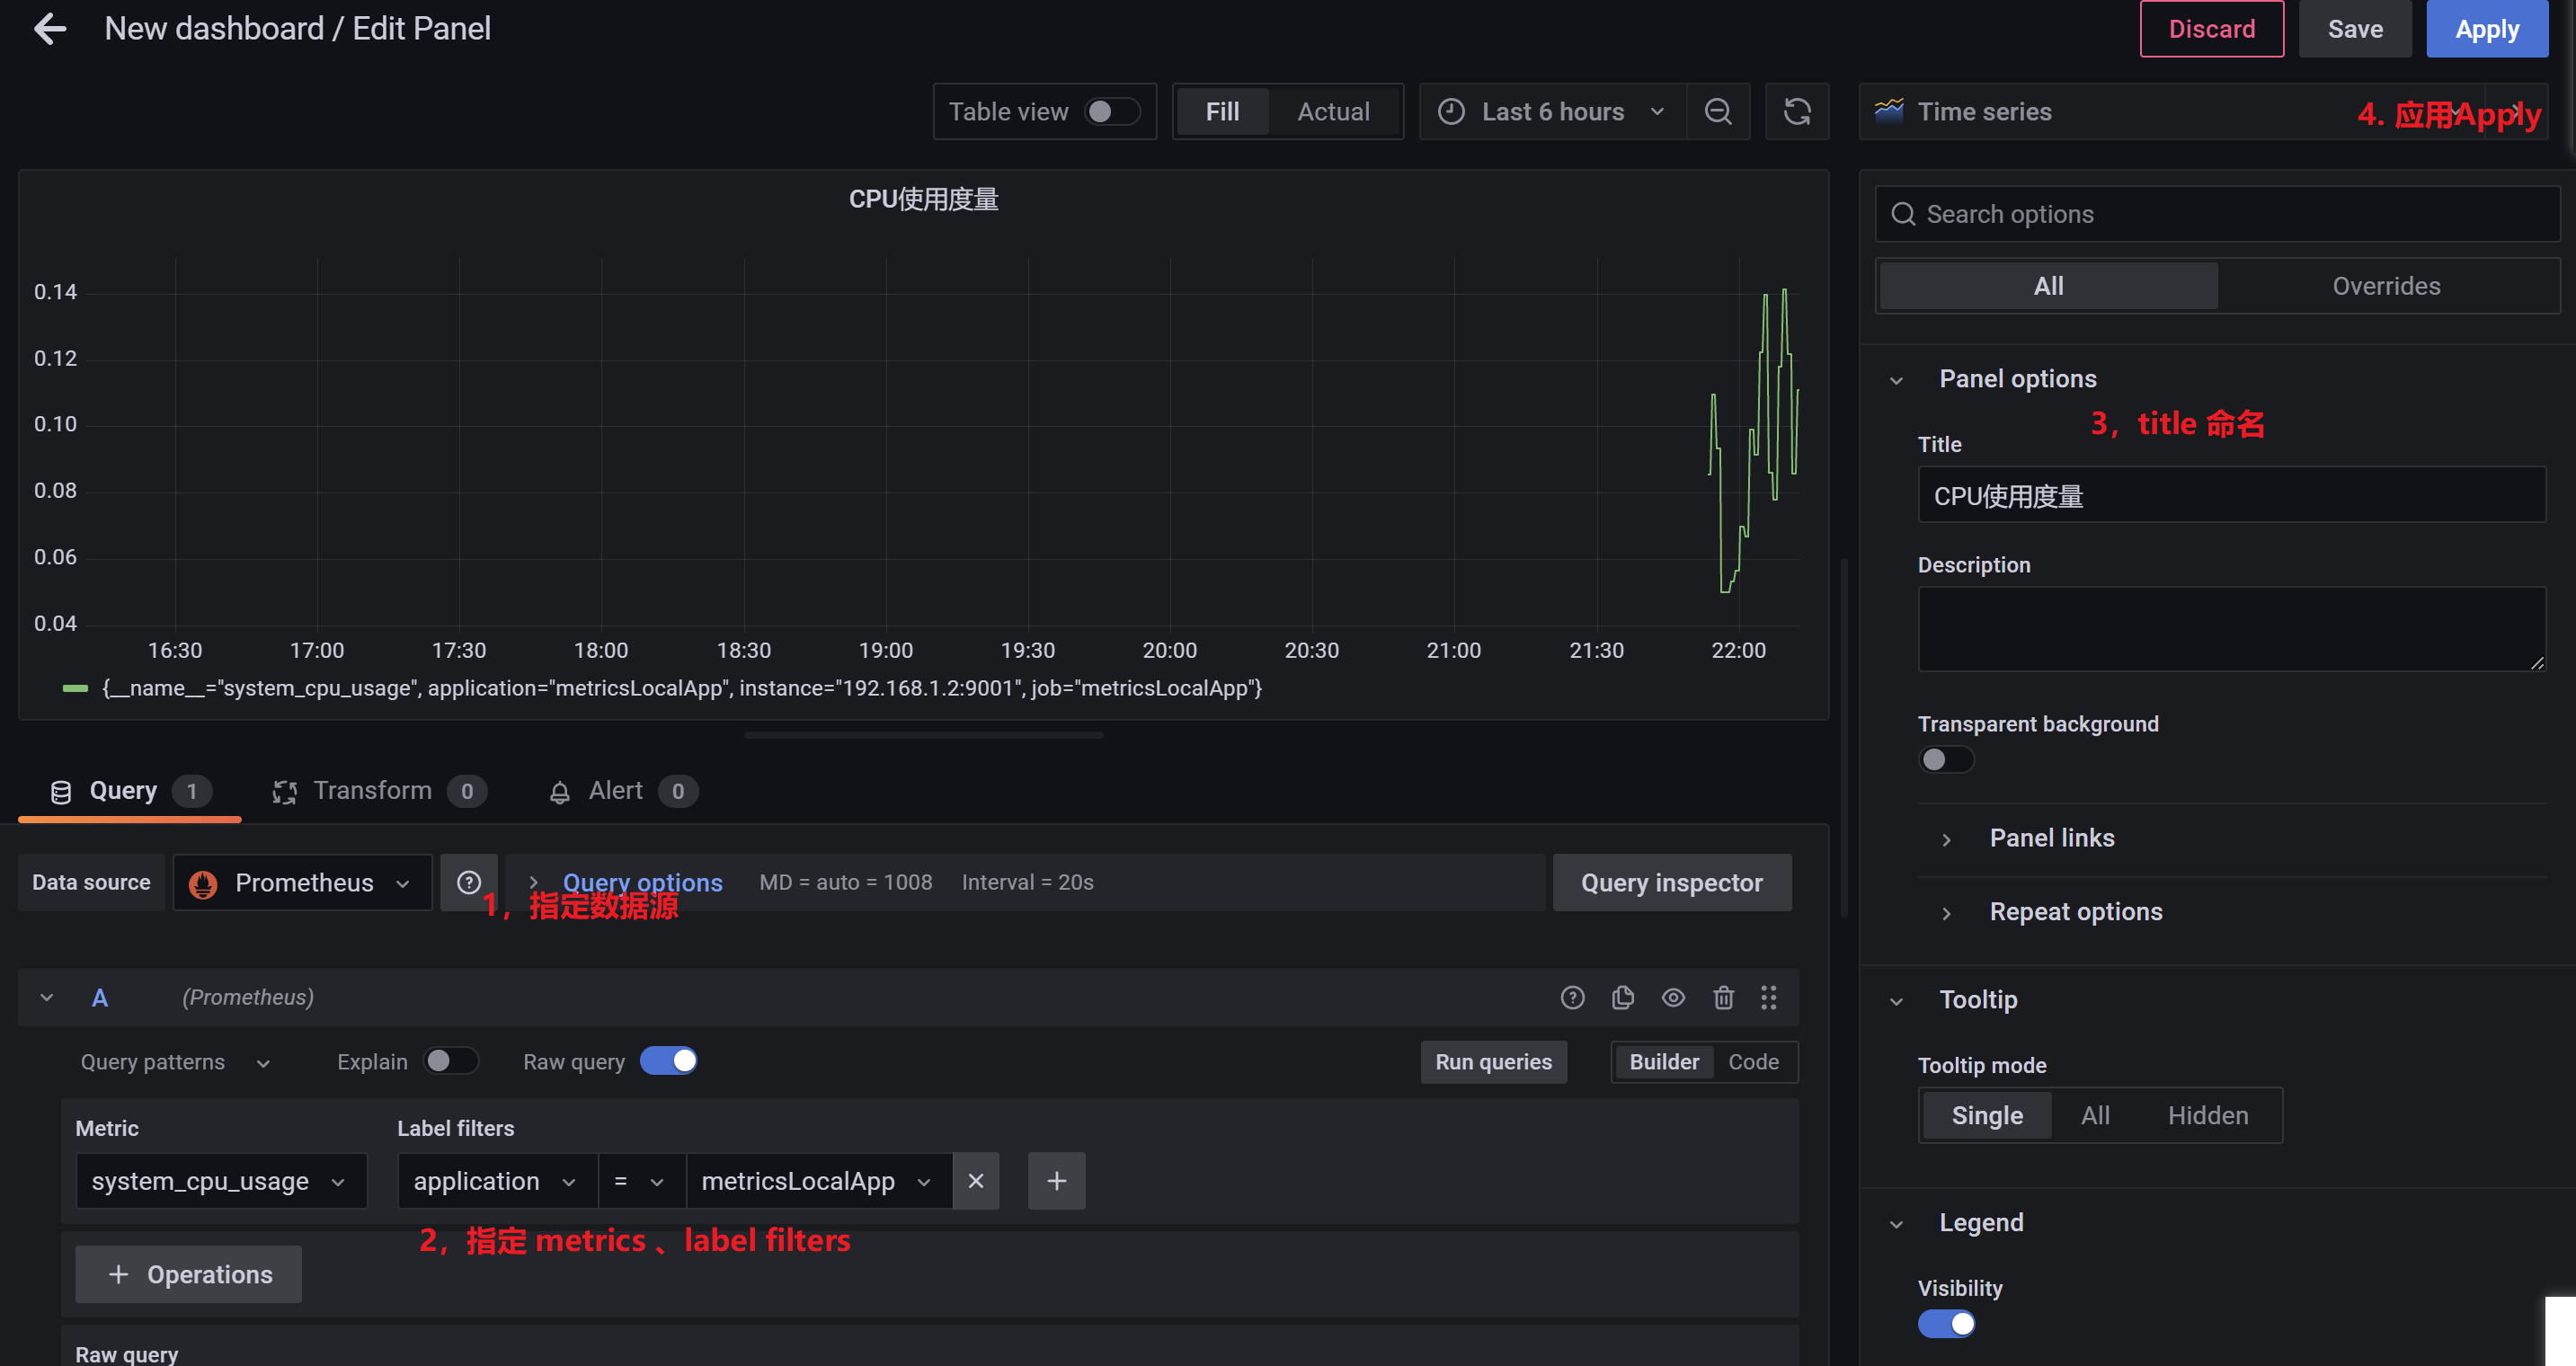Viewport: 2576px width, 1366px height.
Task: Click the search magnifier icon in options
Action: [x=1903, y=214]
